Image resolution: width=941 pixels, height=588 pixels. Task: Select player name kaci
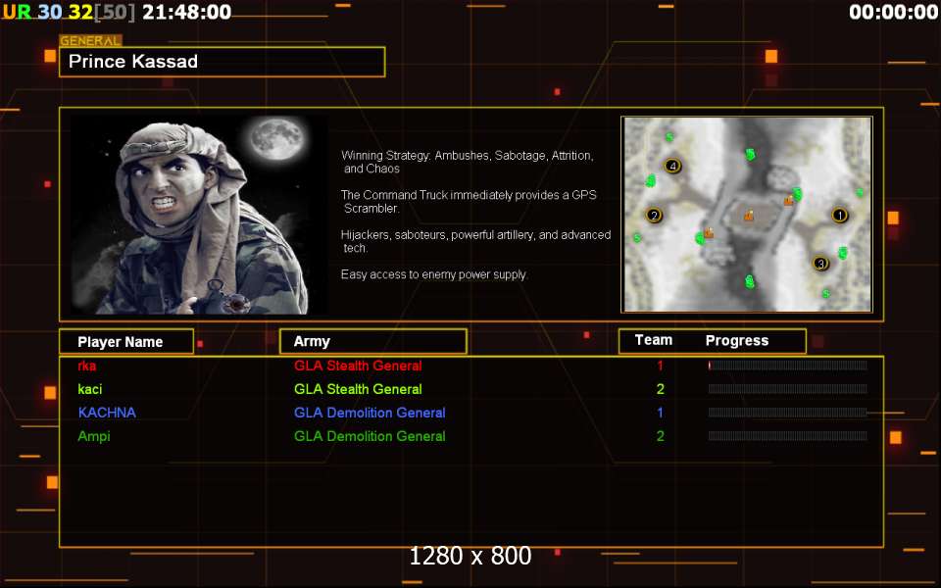coord(90,389)
